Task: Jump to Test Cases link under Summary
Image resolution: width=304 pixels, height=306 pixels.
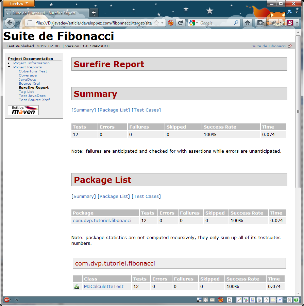Action: [146, 110]
